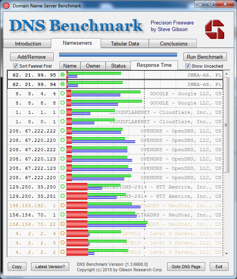Click the status circle for 62.21.99.95
The width and height of the screenshot is (237, 279).
pyautogui.click(x=63, y=75)
